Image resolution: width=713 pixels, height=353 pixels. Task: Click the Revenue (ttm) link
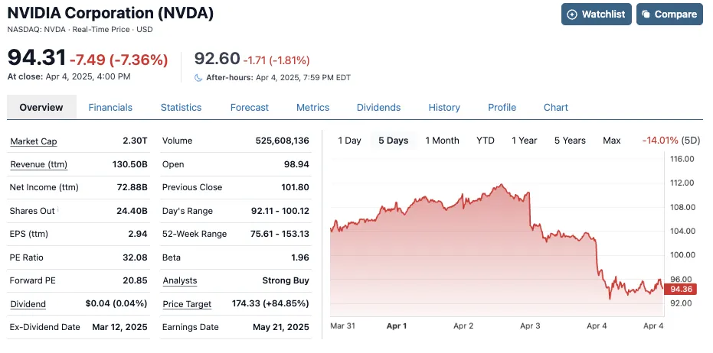coord(38,164)
